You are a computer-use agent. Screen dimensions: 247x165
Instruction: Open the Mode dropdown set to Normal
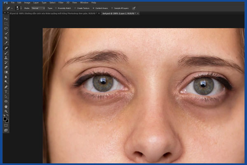(x=38, y=8)
